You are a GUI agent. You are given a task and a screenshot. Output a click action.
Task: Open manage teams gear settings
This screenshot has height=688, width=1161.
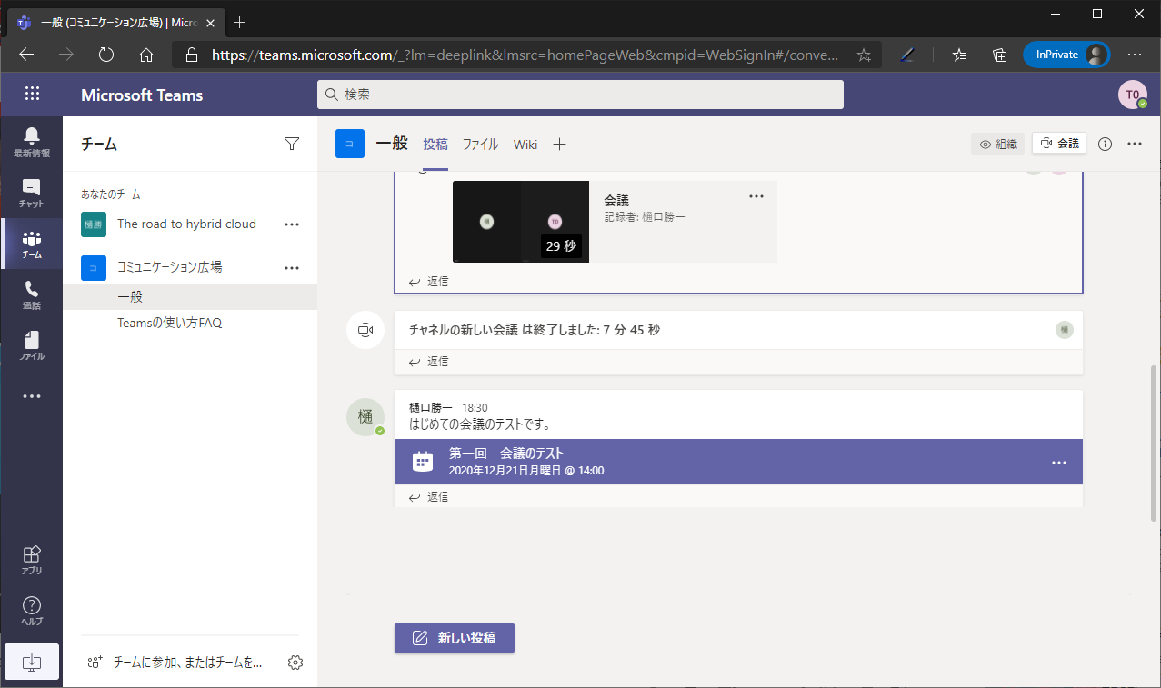point(295,663)
